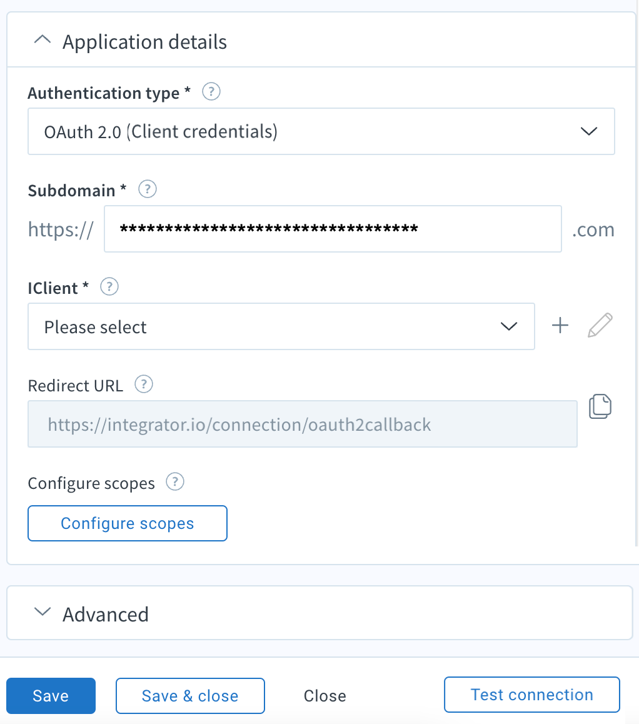
Task: Copy the Redirect URL to clipboard
Action: [600, 407]
